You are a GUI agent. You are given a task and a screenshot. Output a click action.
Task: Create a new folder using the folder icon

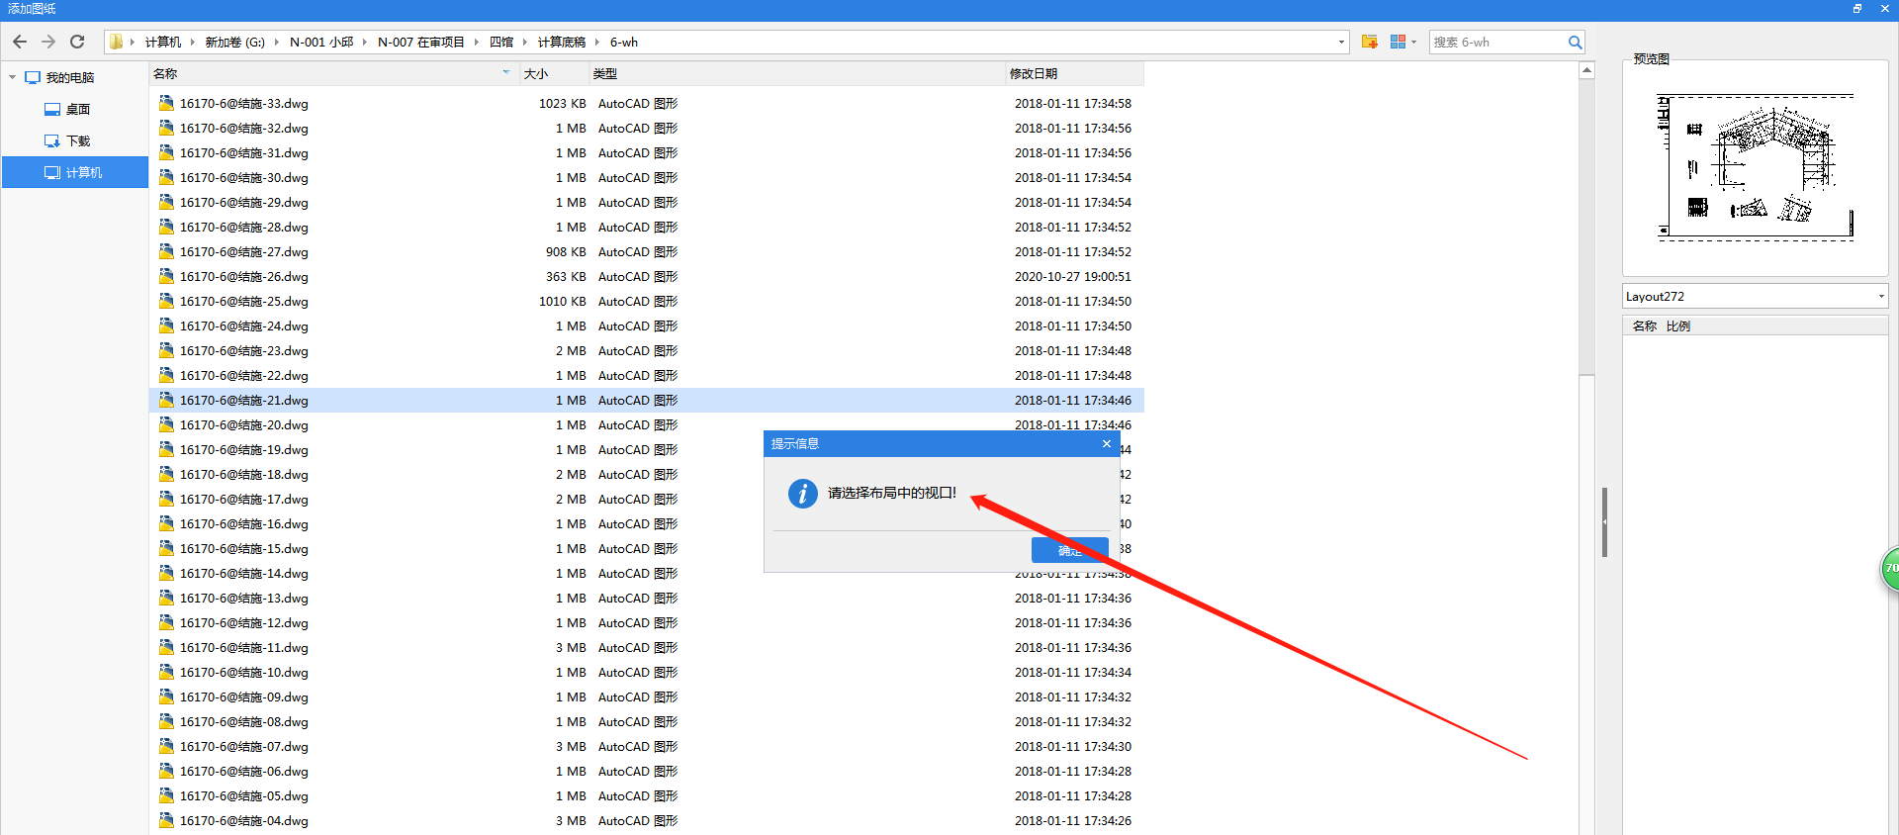click(x=1370, y=42)
